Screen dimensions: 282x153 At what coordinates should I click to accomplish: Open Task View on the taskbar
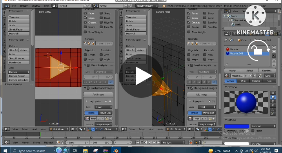coord(75,151)
